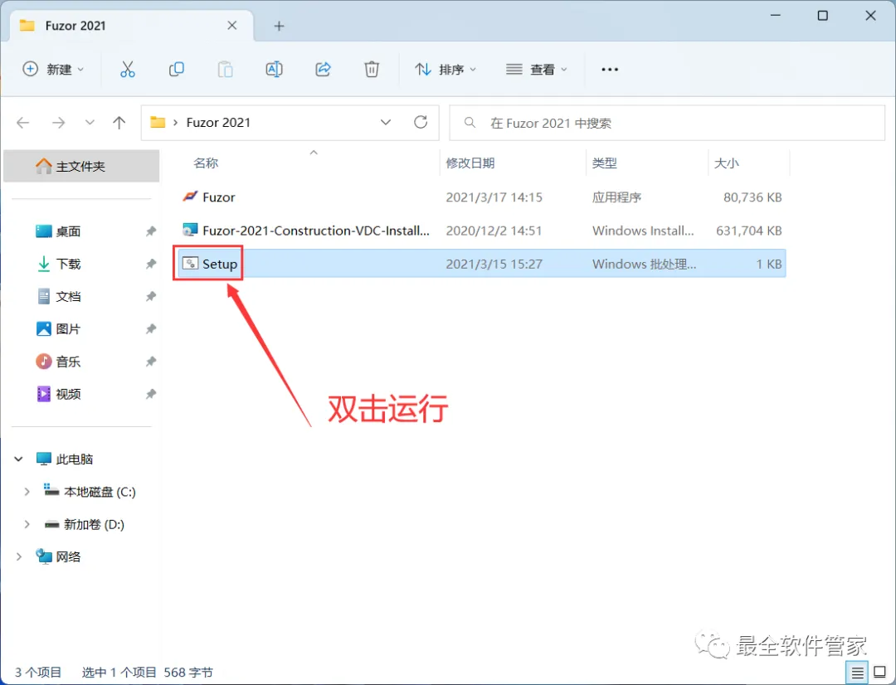Open 文档 in navigation pane
The height and width of the screenshot is (685, 896).
coord(68,296)
